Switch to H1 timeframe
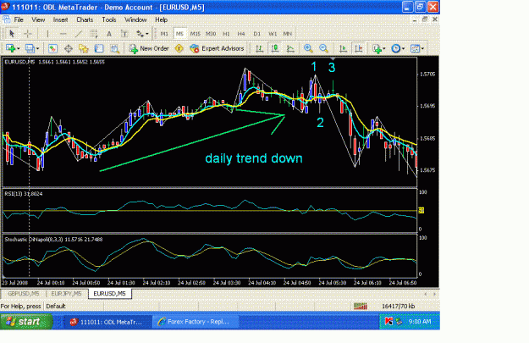Viewport: 529px width, 343px height. (x=226, y=33)
